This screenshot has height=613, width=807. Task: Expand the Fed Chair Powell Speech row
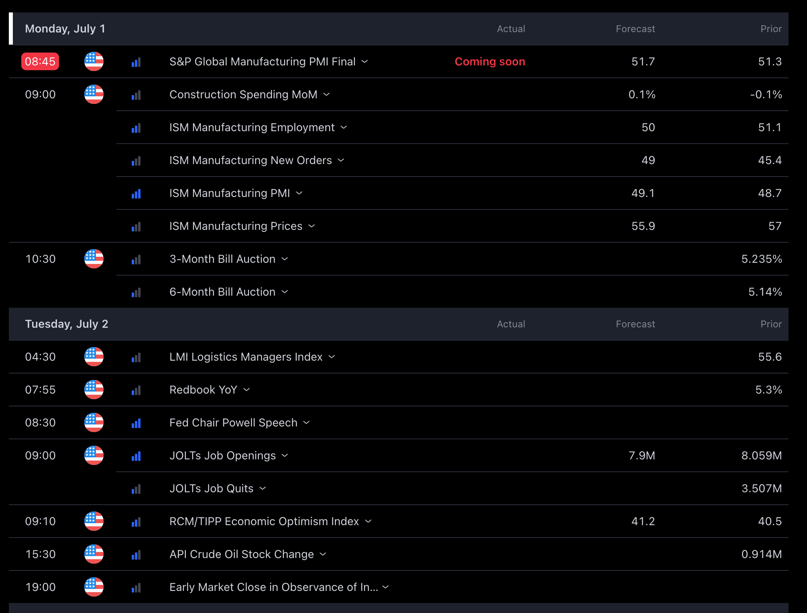(306, 422)
